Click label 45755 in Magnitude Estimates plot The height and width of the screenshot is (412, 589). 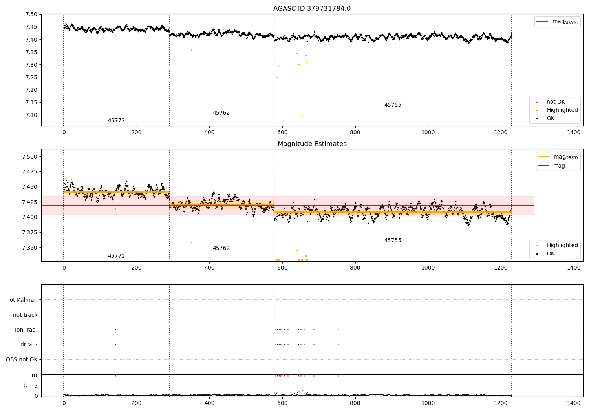[x=393, y=241]
